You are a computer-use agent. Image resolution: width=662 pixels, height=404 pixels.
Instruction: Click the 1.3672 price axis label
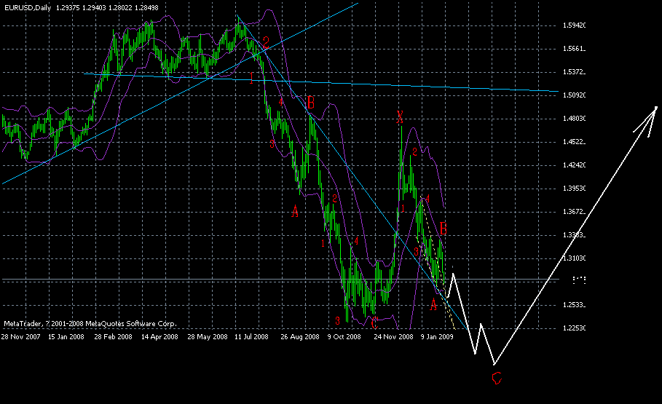[574, 212]
